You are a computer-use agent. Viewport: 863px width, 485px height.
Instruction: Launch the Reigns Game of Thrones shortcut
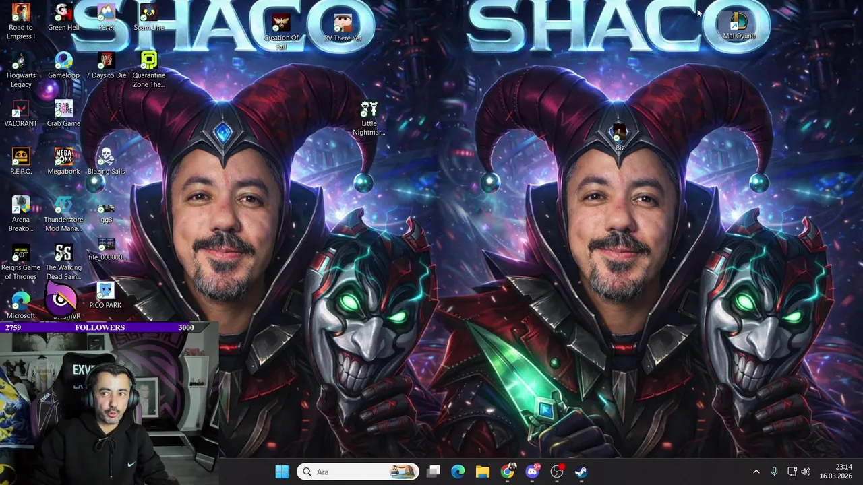tap(21, 263)
